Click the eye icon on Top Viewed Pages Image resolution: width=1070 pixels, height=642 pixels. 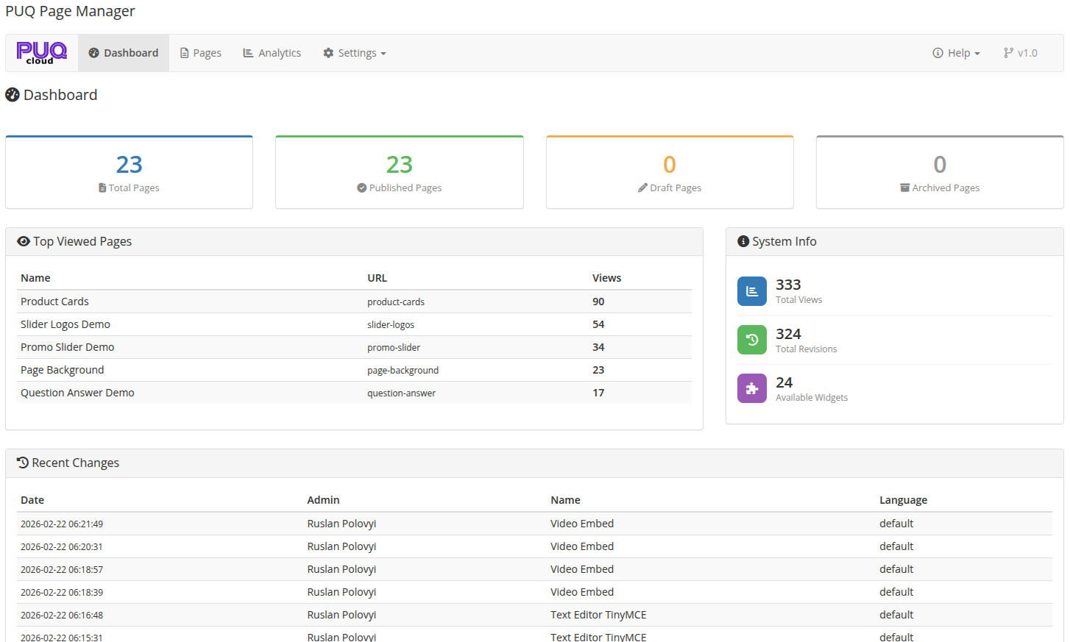tap(22, 241)
